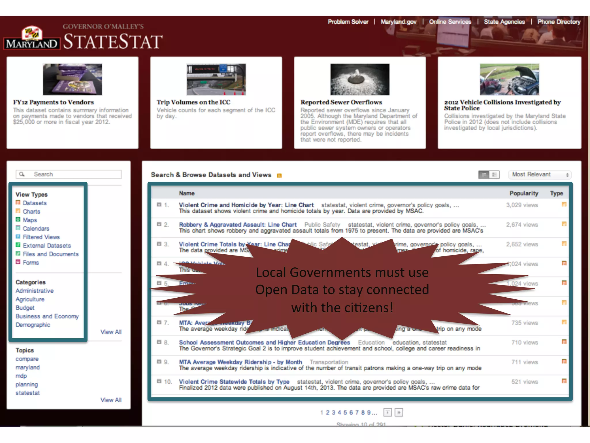Click the last page arrow button
The image size is (590, 443).
pos(399,412)
